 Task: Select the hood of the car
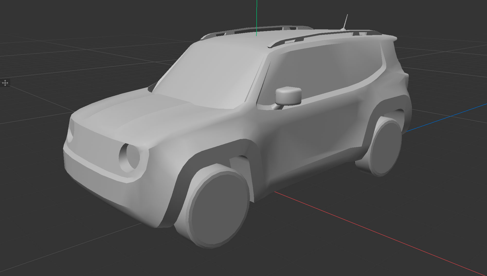click(144, 111)
